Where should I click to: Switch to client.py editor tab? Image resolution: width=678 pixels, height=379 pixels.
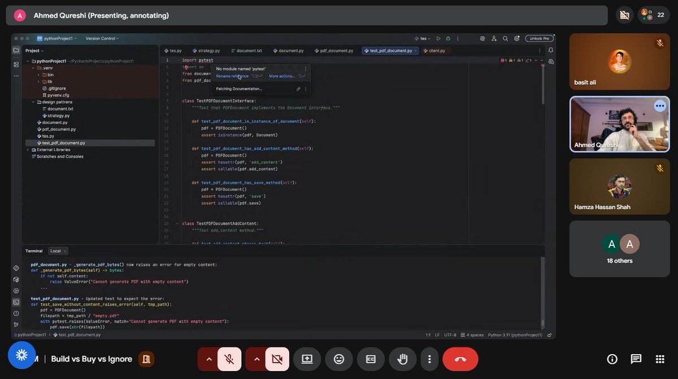pyautogui.click(x=434, y=50)
